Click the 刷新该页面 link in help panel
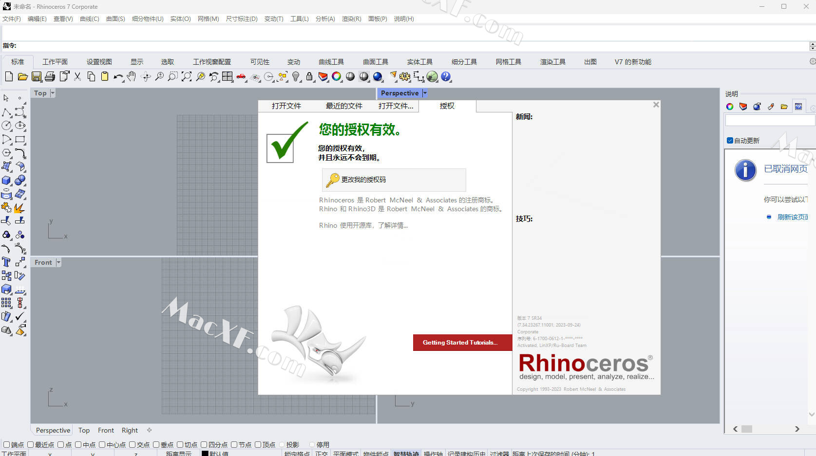816x456 pixels. (792, 217)
